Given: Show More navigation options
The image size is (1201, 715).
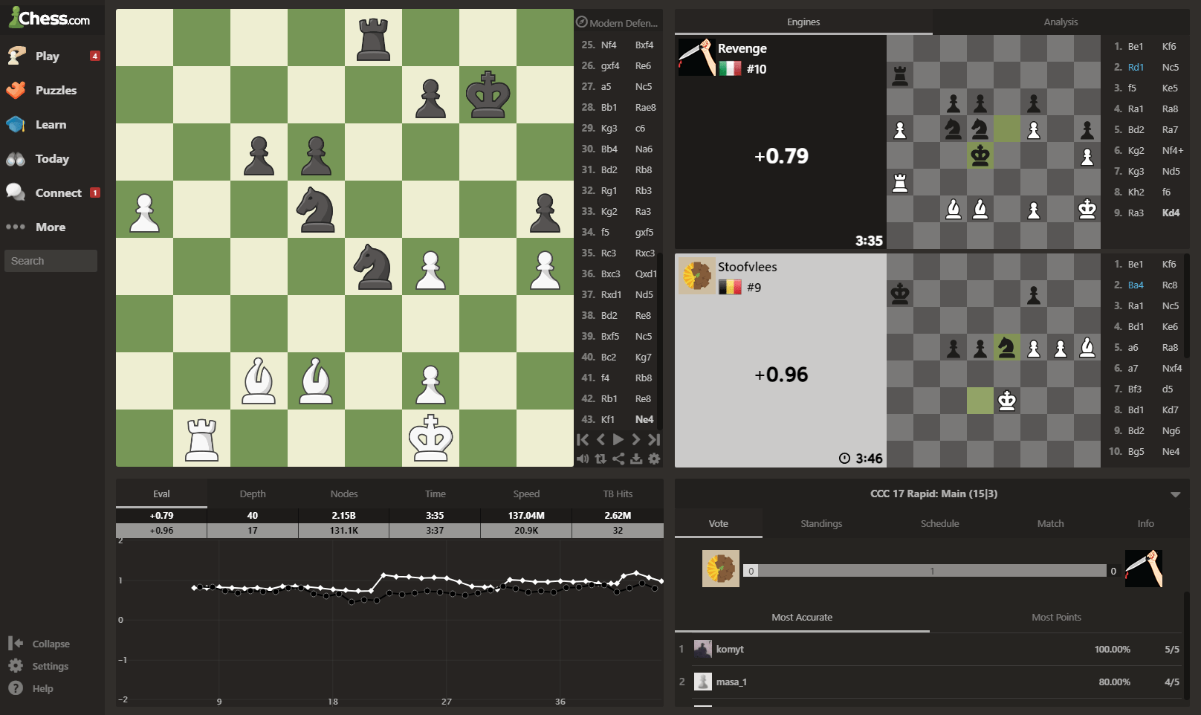Looking at the screenshot, I should tap(52, 227).
